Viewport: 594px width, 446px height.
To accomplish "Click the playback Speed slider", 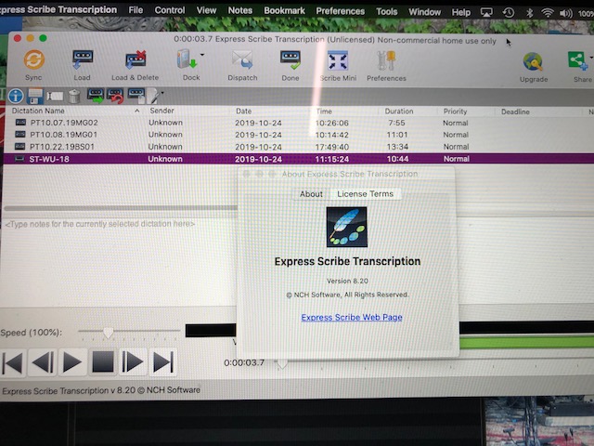I will tap(109, 332).
